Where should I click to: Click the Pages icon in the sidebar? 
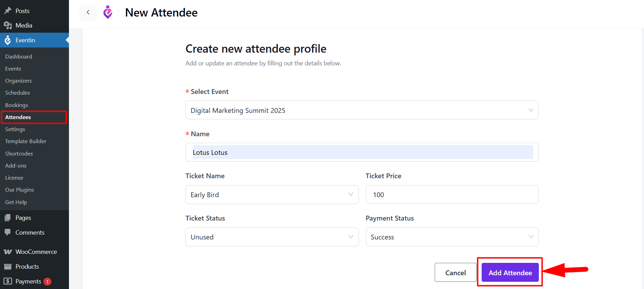[x=8, y=218]
